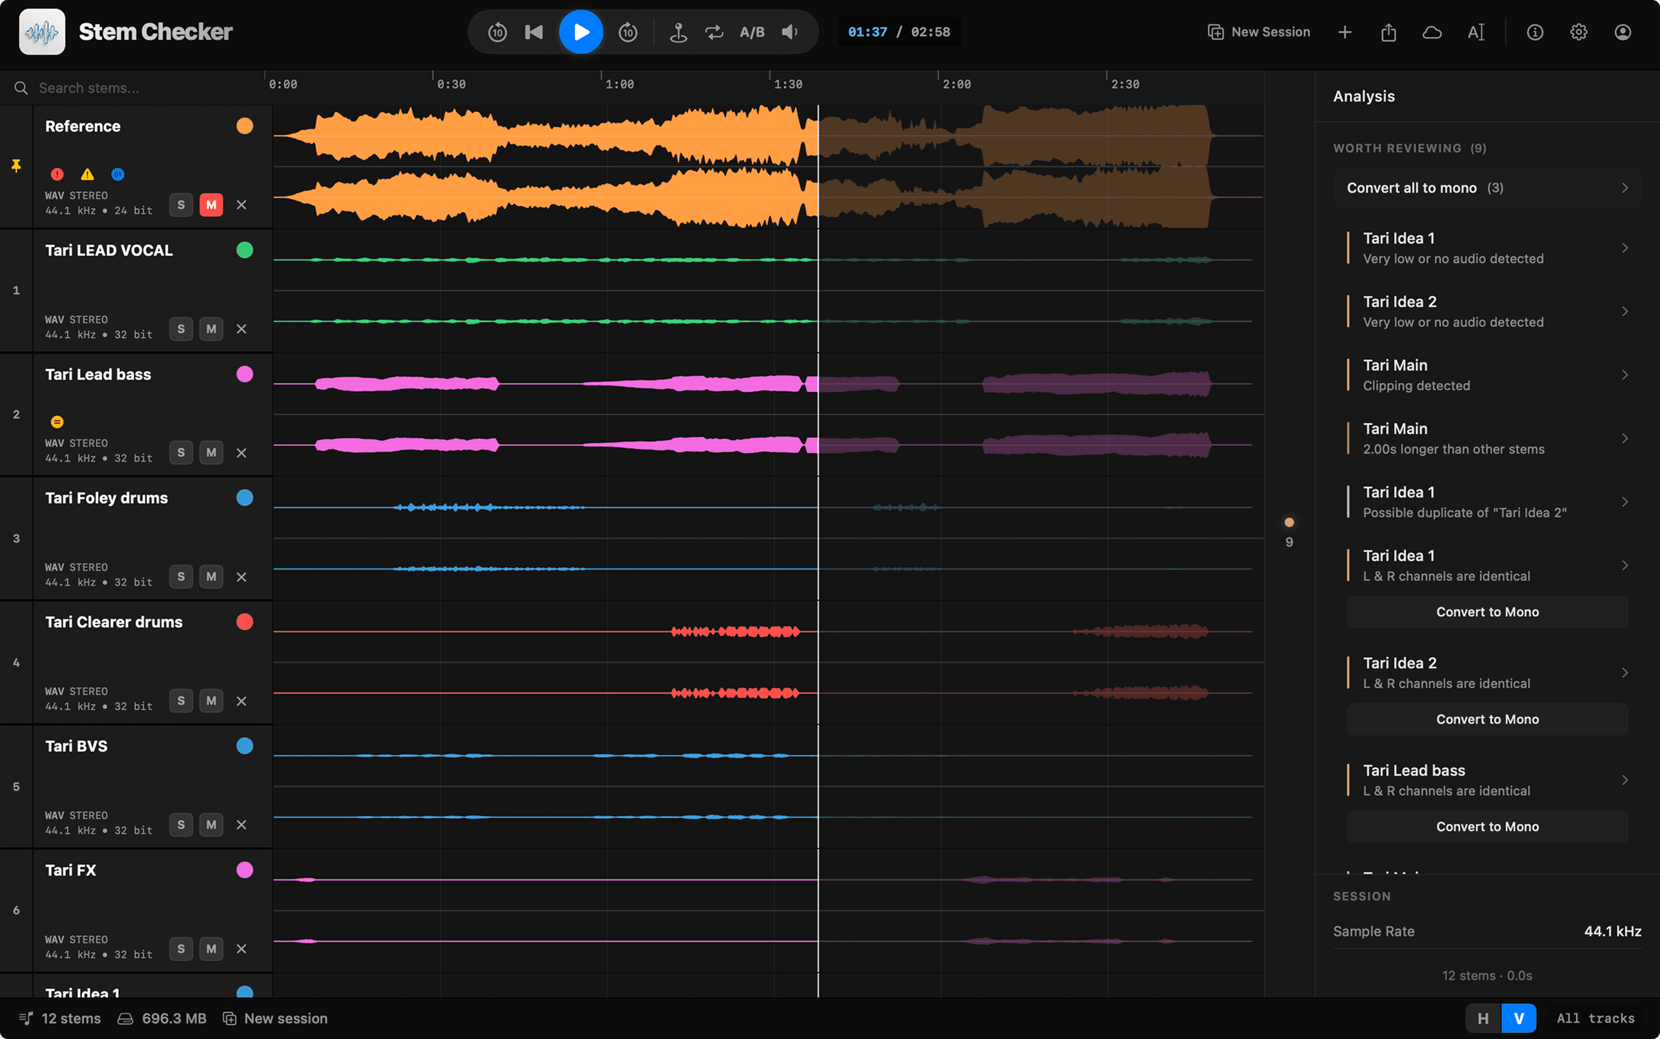Click the blue bit-depth badge on Reference

[x=118, y=175]
